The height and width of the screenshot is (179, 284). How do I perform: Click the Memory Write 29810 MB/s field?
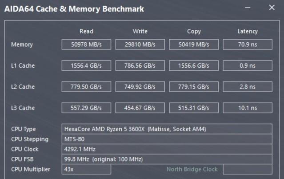140,45
